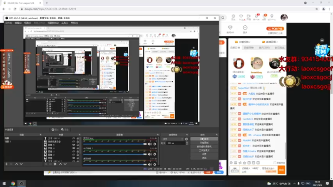
Task: Open Douyu history clock icon in header
Action: click(x=233, y=17)
